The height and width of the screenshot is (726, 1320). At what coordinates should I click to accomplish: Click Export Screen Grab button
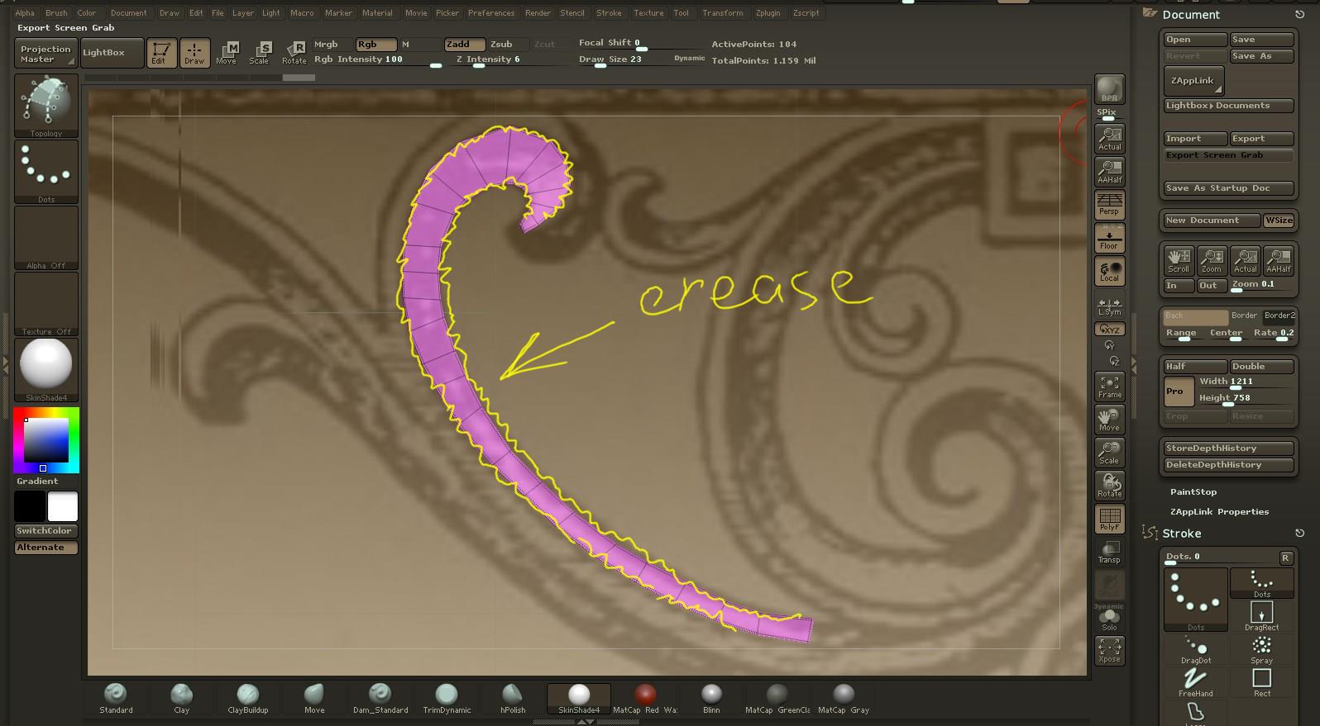(x=1228, y=155)
